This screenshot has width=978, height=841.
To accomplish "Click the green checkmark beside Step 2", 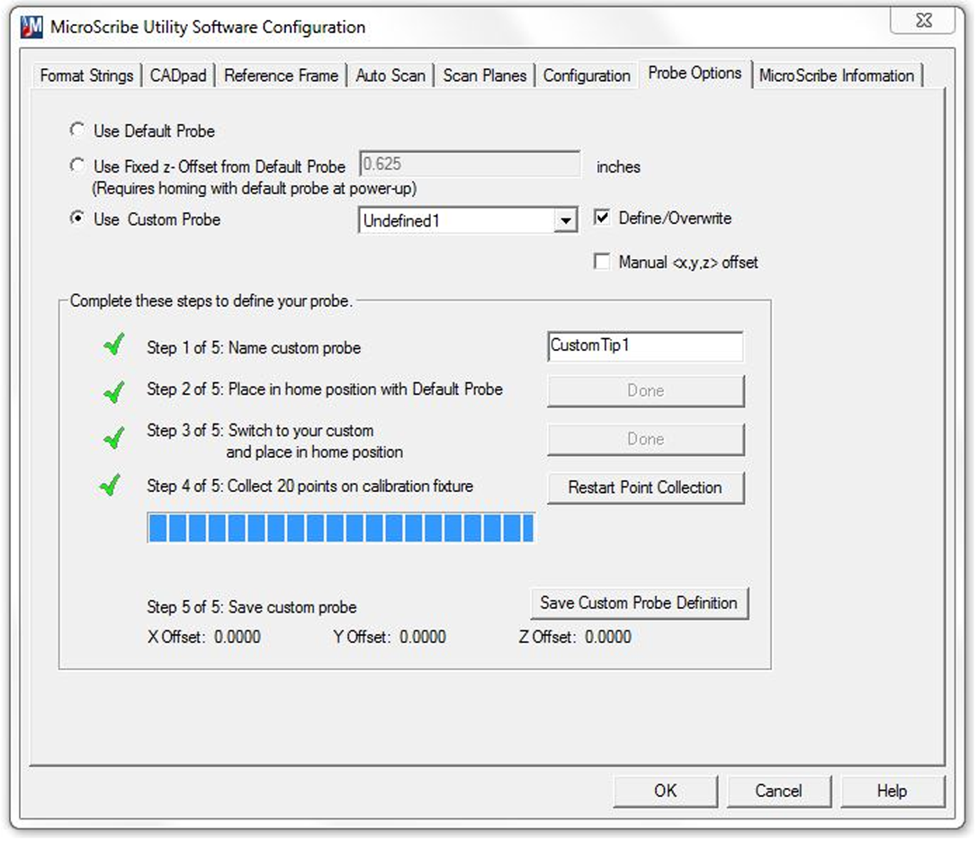I will pos(114,391).
